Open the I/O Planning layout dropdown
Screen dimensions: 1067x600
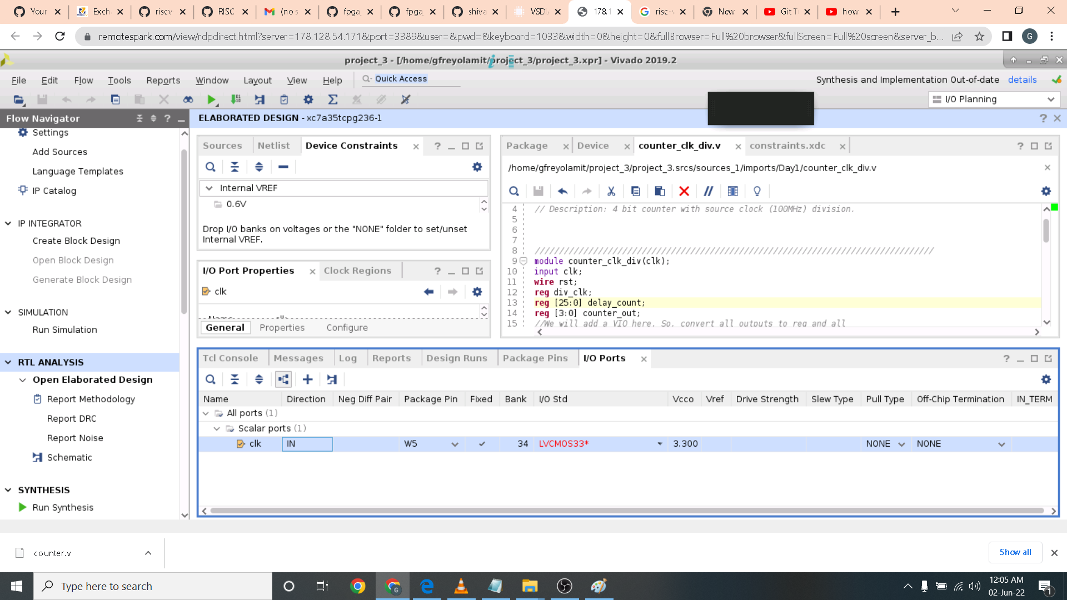point(1050,99)
